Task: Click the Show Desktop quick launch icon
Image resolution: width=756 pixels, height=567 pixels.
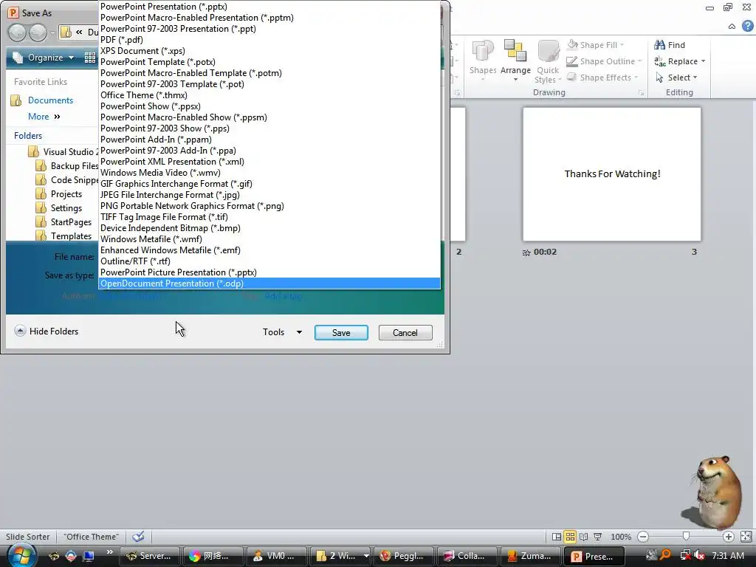Action: coord(89,556)
